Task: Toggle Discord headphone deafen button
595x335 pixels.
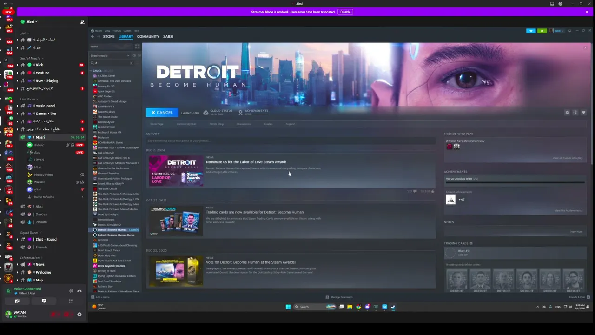Action: 66,315
